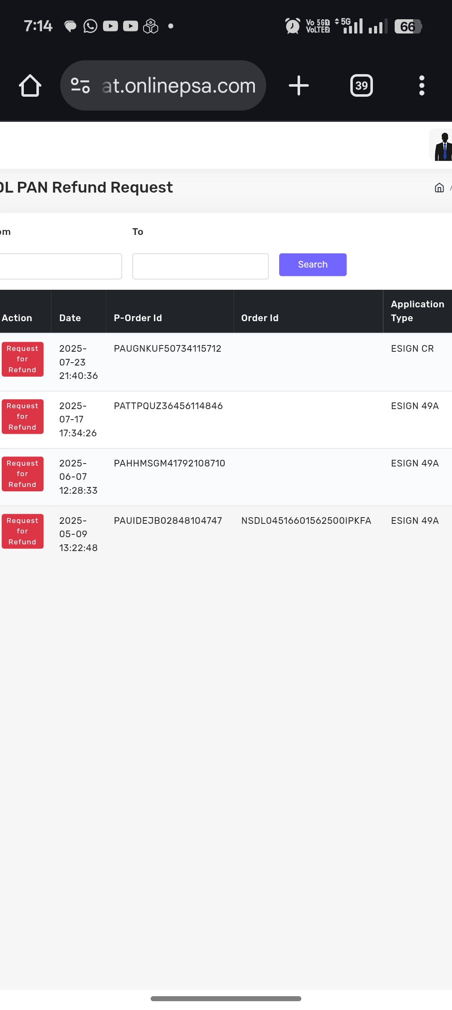The image size is (452, 1010).
Task: Tap the browser home icon
Action: [x=30, y=86]
